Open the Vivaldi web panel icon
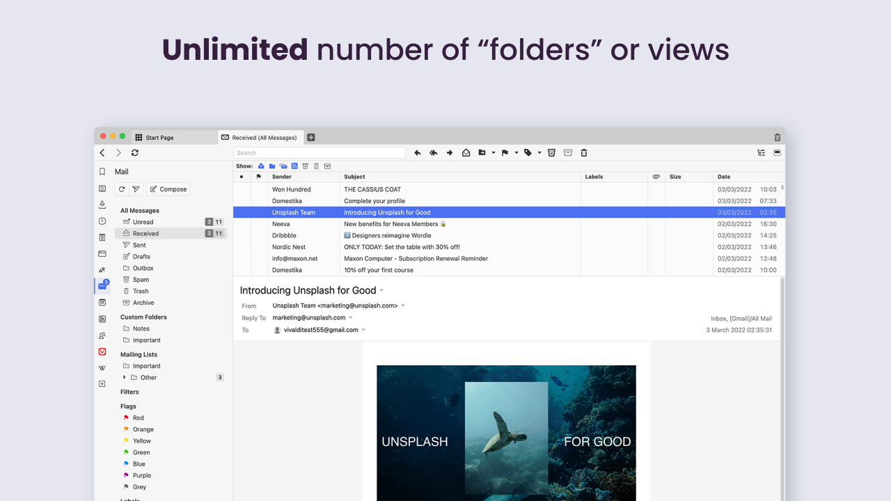The image size is (891, 501). (102, 351)
